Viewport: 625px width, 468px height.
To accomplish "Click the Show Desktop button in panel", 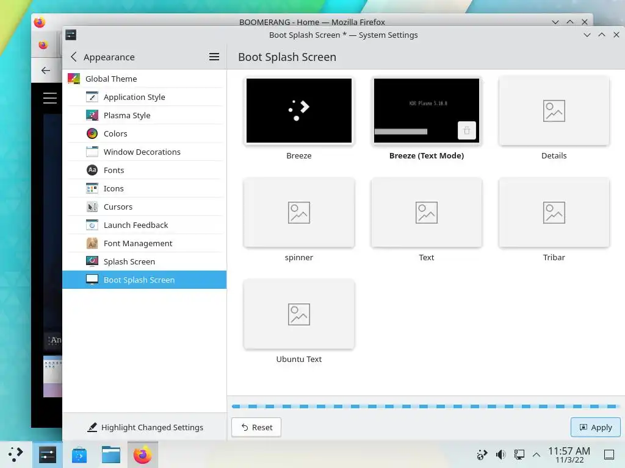I will (609, 455).
